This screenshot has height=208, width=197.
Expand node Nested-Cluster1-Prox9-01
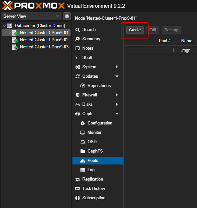(x=10, y=33)
